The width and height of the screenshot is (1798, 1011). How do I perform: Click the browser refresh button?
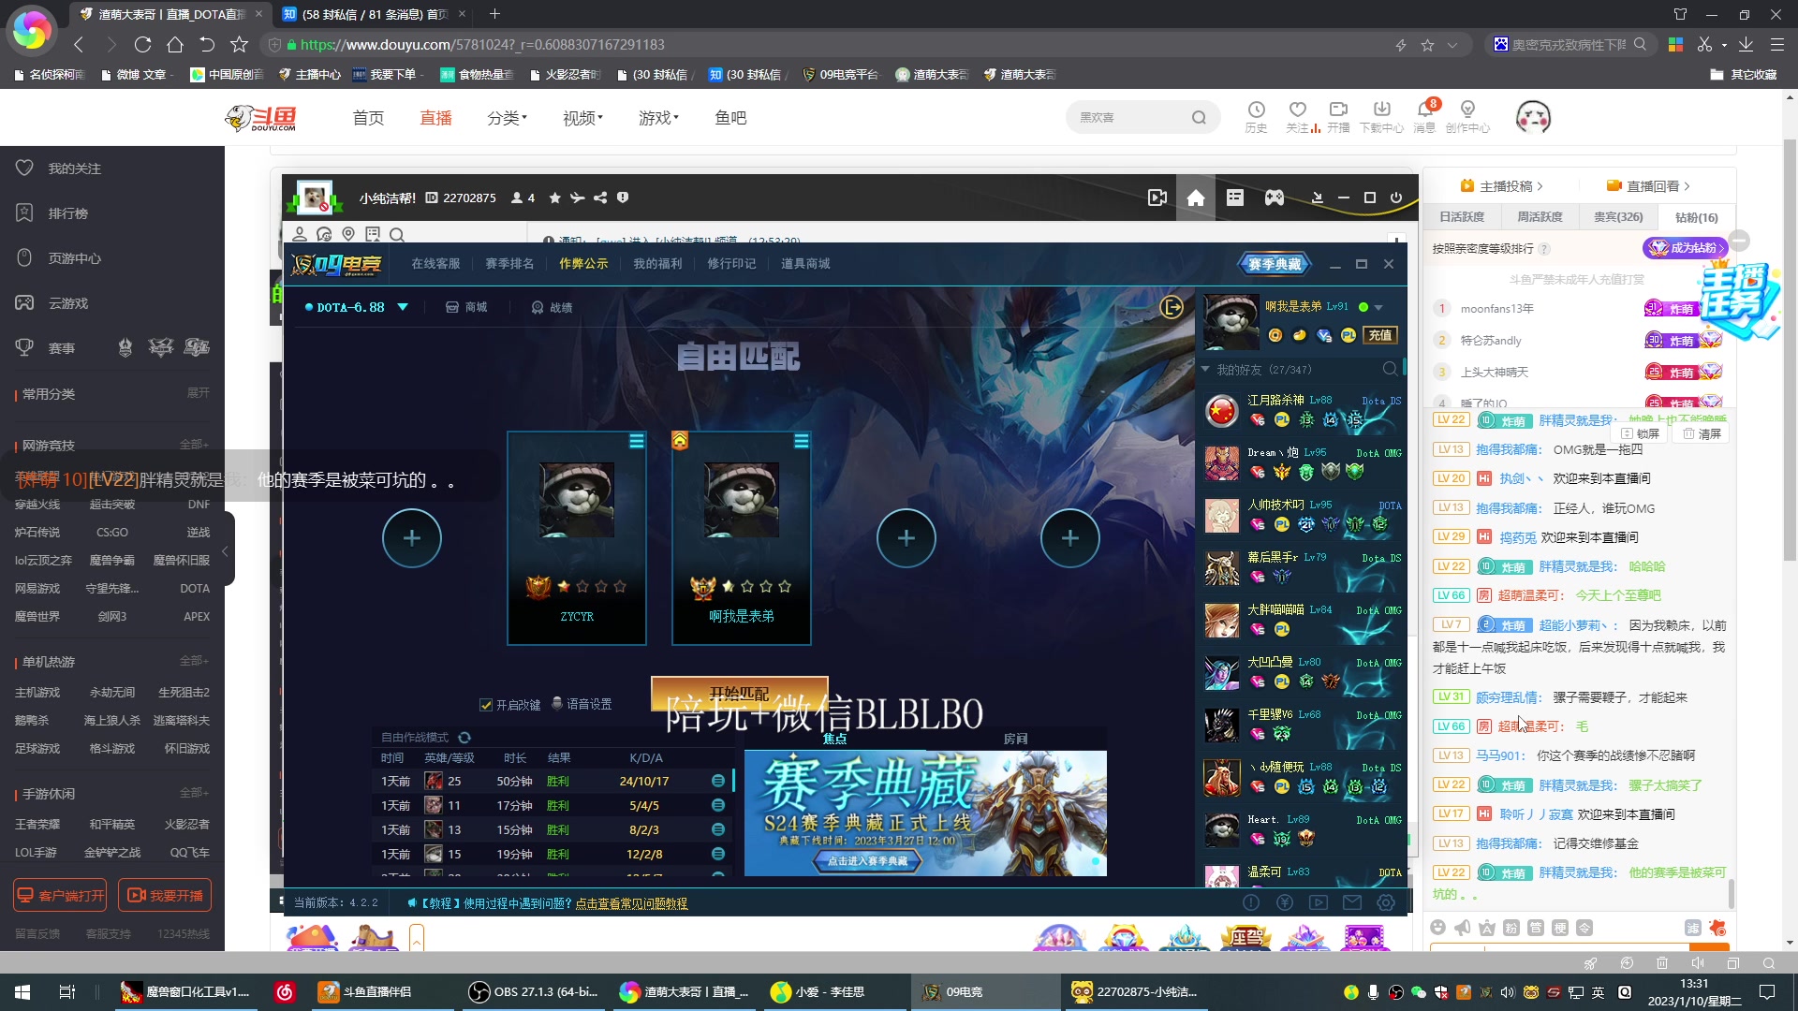pos(142,44)
